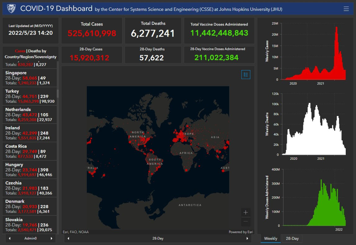Switch to the Weekly chart tab
The image size is (356, 245).
(x=270, y=238)
